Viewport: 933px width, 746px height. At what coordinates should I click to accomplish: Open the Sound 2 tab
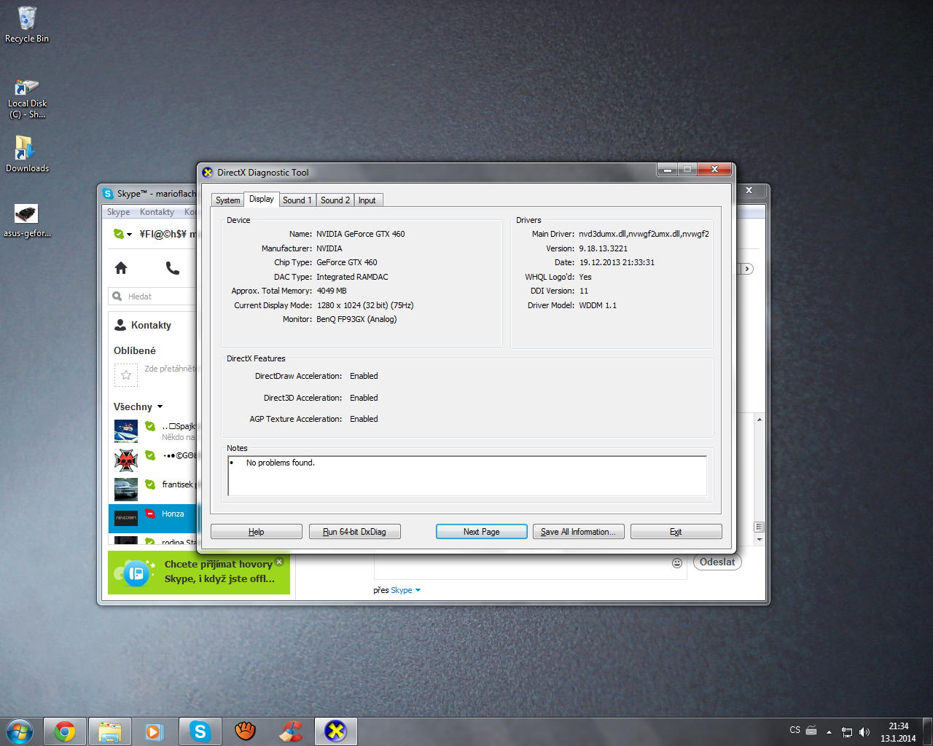(335, 200)
